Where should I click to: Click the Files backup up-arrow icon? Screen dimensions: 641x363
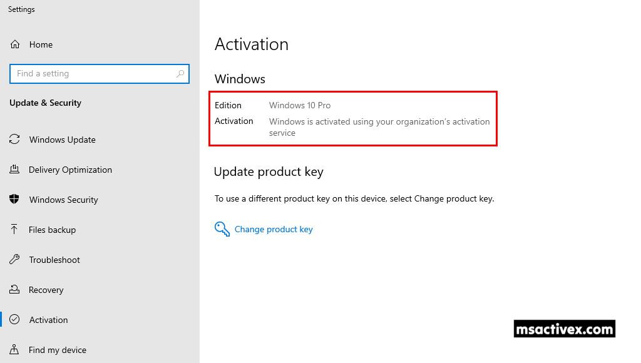(14, 230)
